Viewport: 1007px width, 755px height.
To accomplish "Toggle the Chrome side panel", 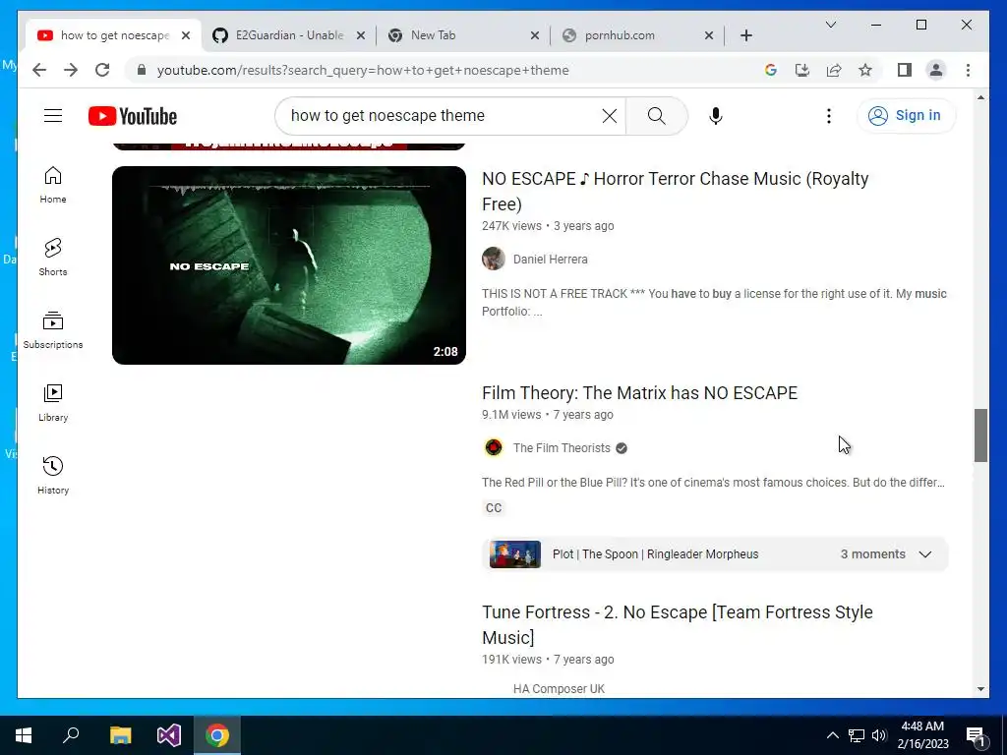I will point(905,70).
